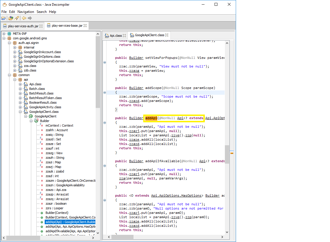Select the GoogleApiActivity.class file icon

26,107
